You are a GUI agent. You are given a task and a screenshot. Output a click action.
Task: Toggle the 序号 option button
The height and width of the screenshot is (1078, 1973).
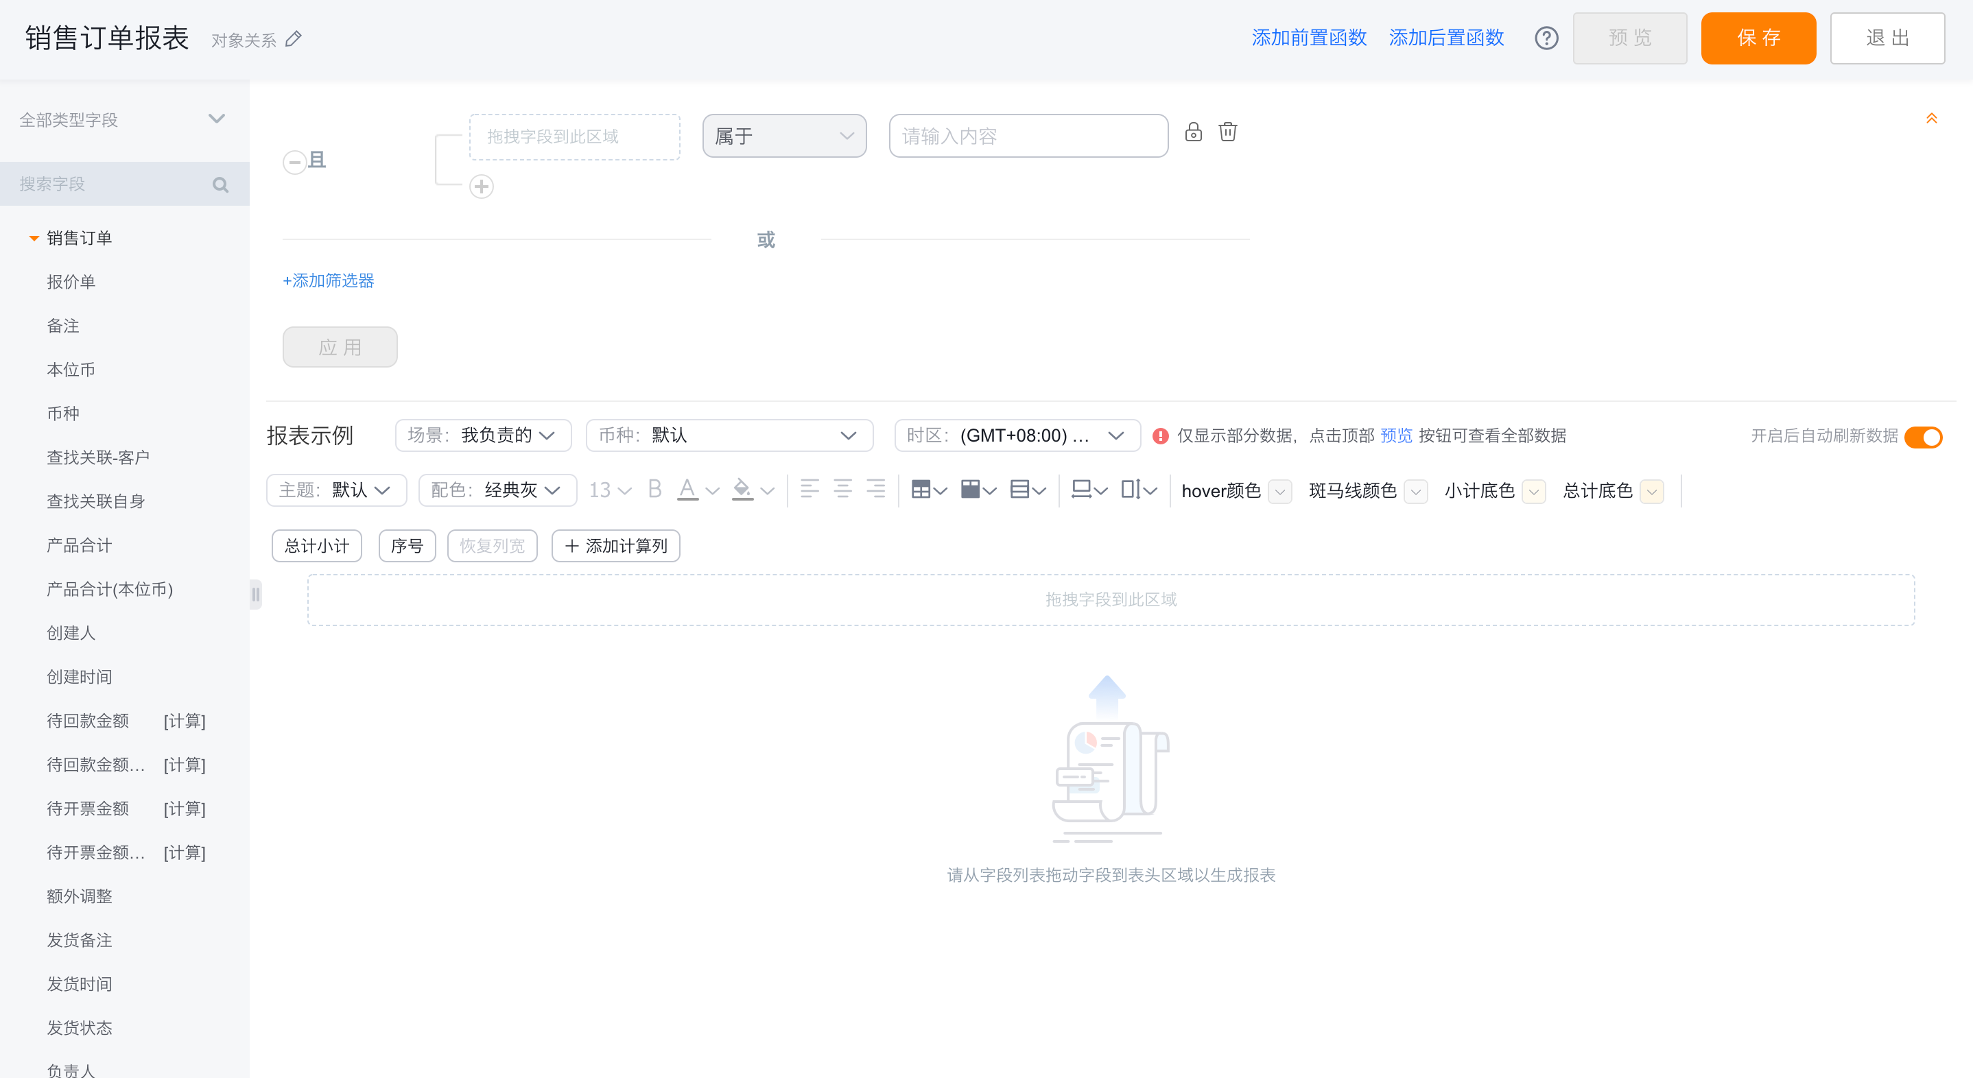point(407,546)
